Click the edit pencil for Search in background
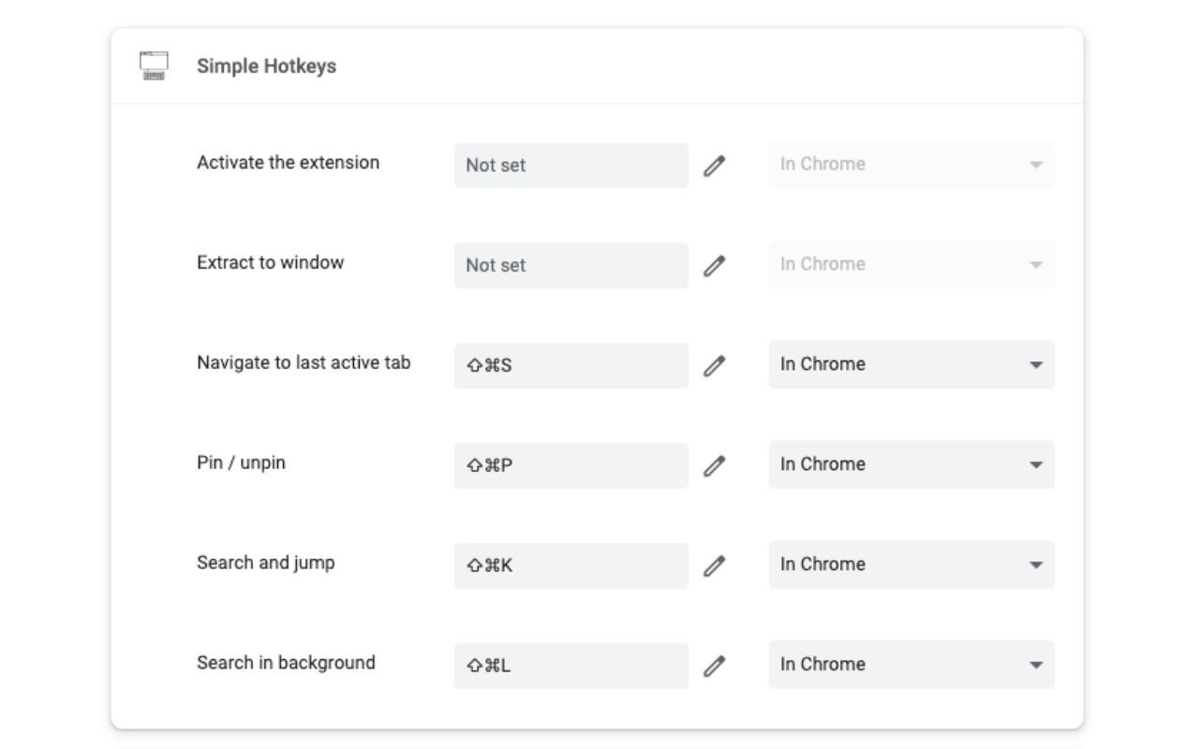 click(715, 665)
